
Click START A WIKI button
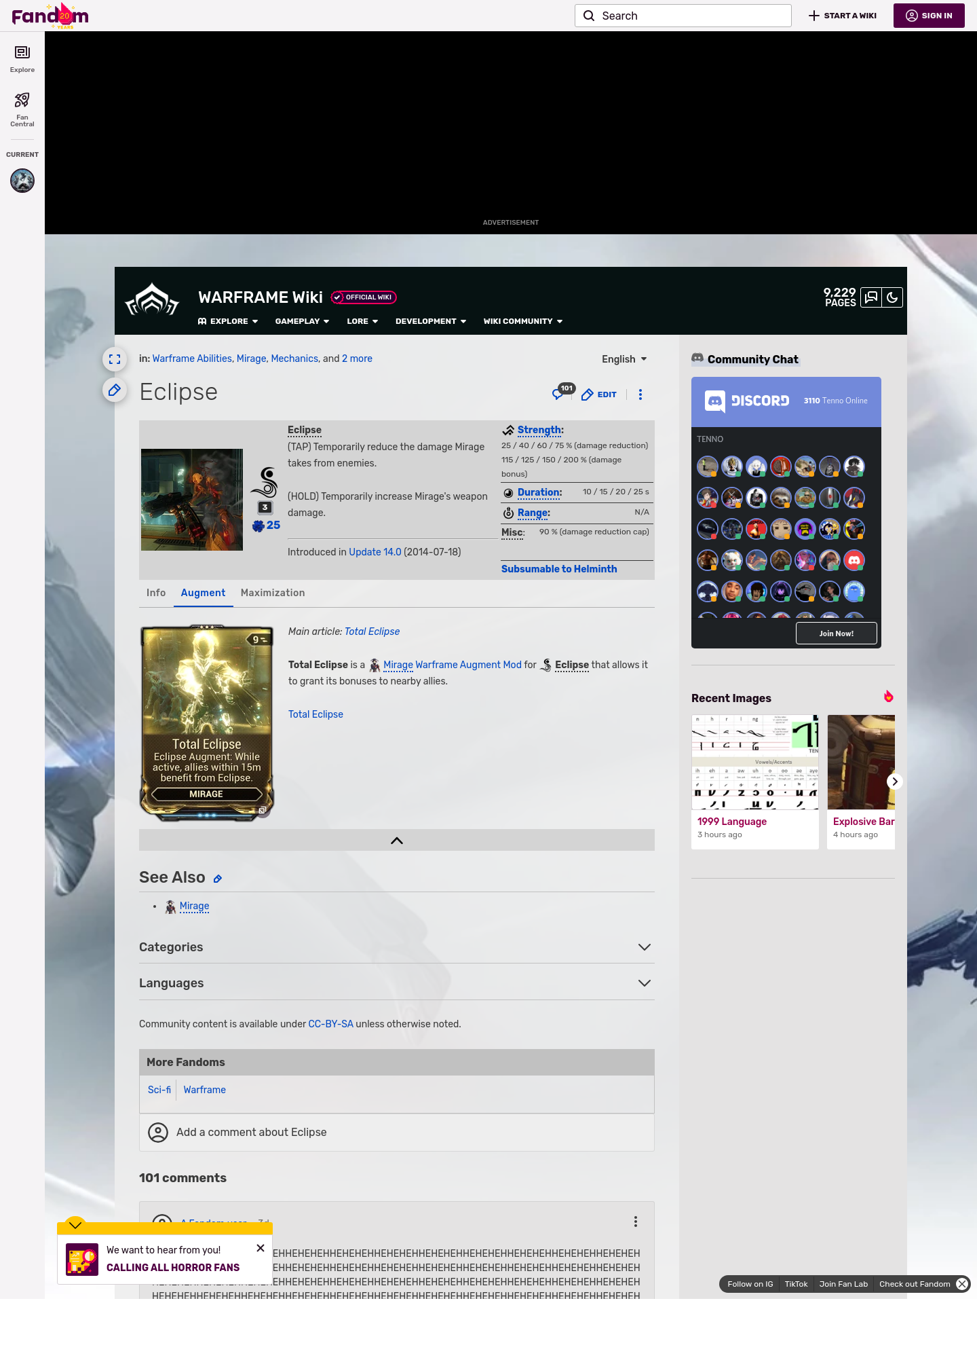pos(843,16)
